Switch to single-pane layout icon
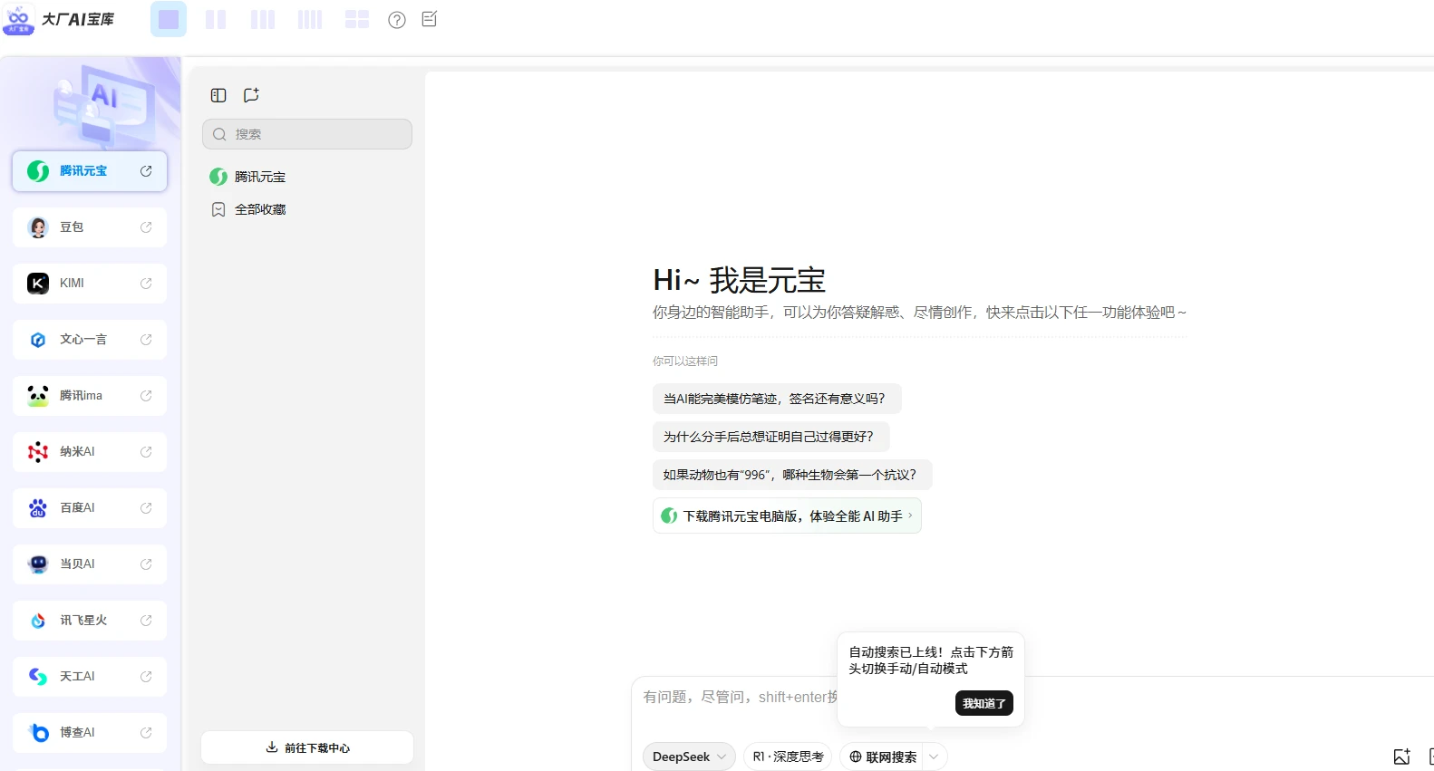1434x771 pixels. tap(169, 19)
